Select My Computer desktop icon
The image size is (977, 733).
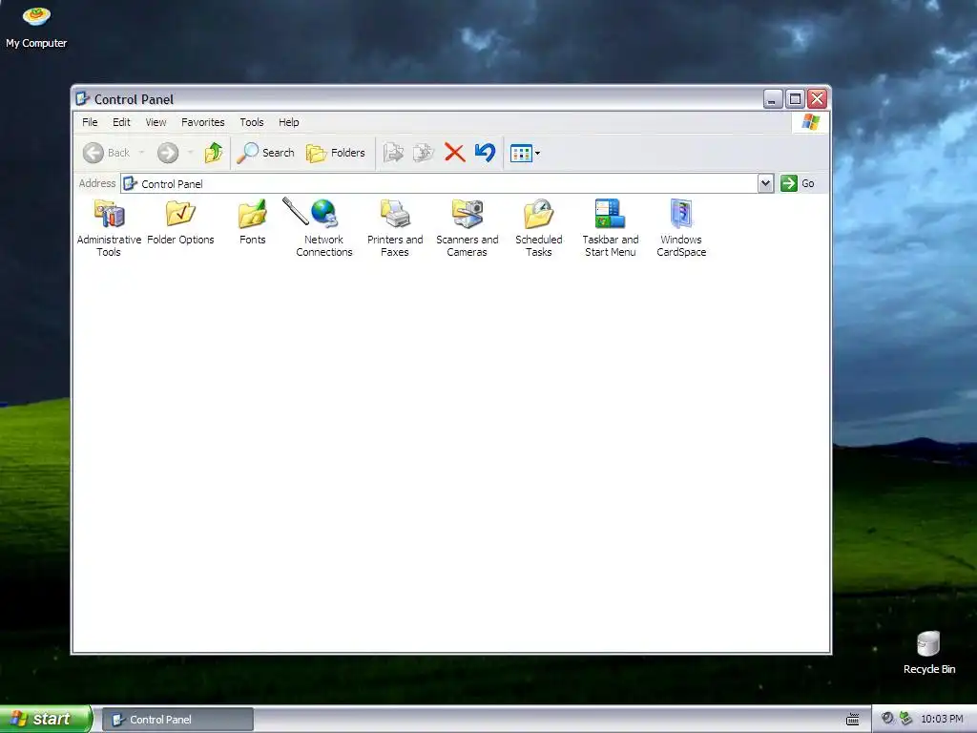click(36, 27)
